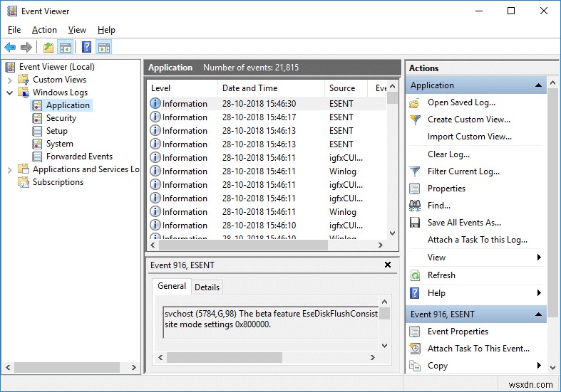Sort events by the Level column header
The width and height of the screenshot is (561, 392).
[x=182, y=88]
